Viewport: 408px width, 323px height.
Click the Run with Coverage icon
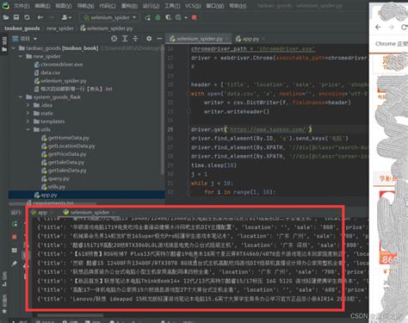[x=168, y=17]
